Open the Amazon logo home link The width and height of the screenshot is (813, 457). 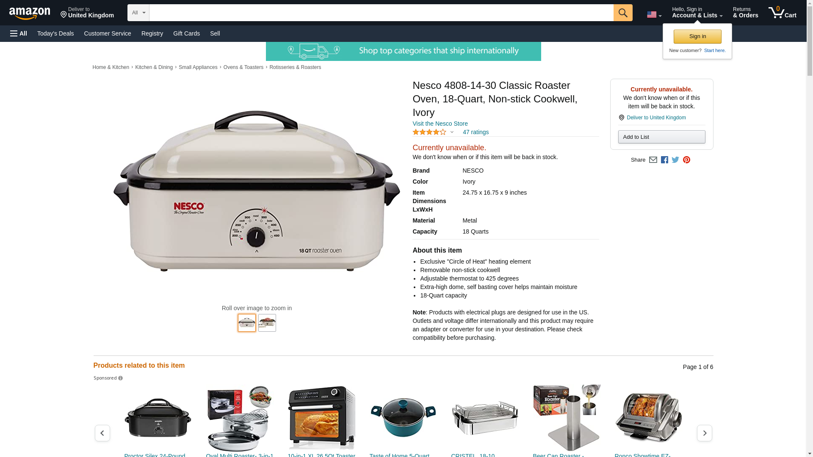(30, 13)
